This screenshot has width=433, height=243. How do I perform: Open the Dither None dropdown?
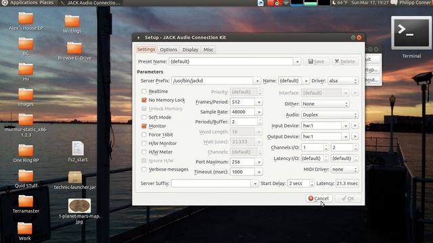pos(325,104)
